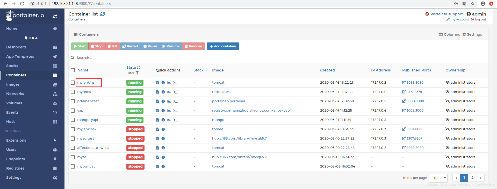Open browser profile account icon
The height and width of the screenshot is (189, 497).
click(x=483, y=4)
